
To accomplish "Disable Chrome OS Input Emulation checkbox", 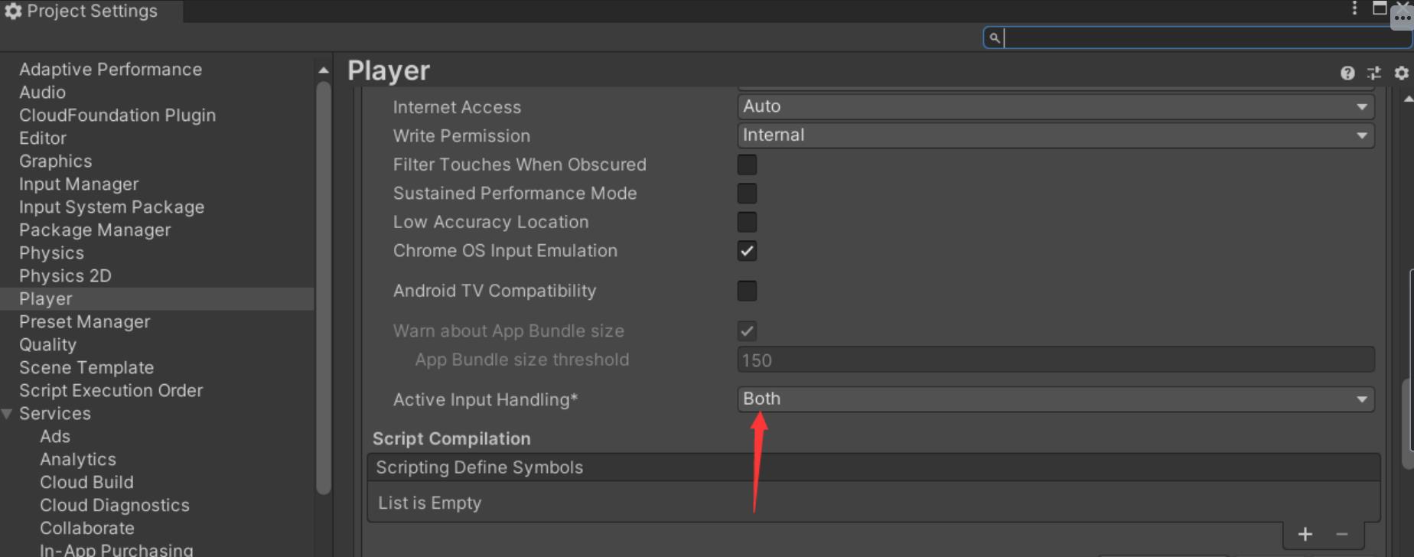I will [747, 251].
